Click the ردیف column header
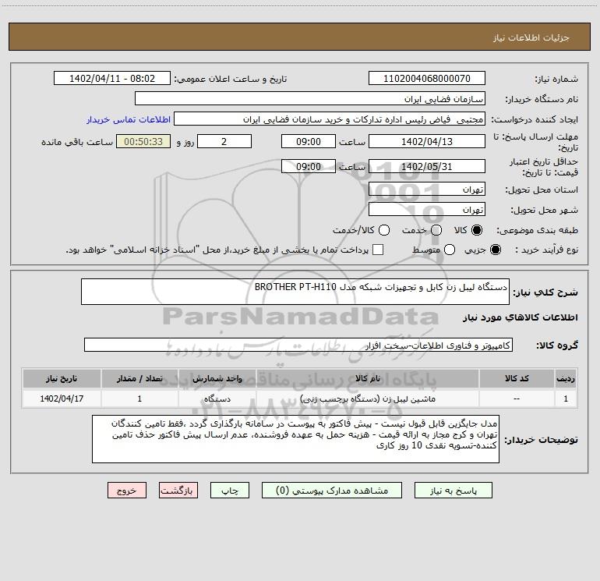600x581 pixels. 566,378
